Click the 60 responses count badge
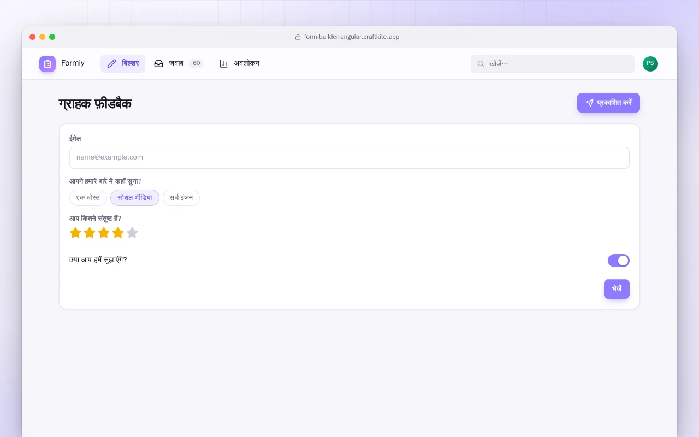The height and width of the screenshot is (437, 699). tap(197, 63)
